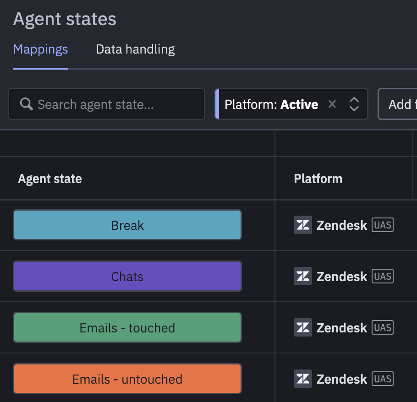Click the Add filter button

398,104
